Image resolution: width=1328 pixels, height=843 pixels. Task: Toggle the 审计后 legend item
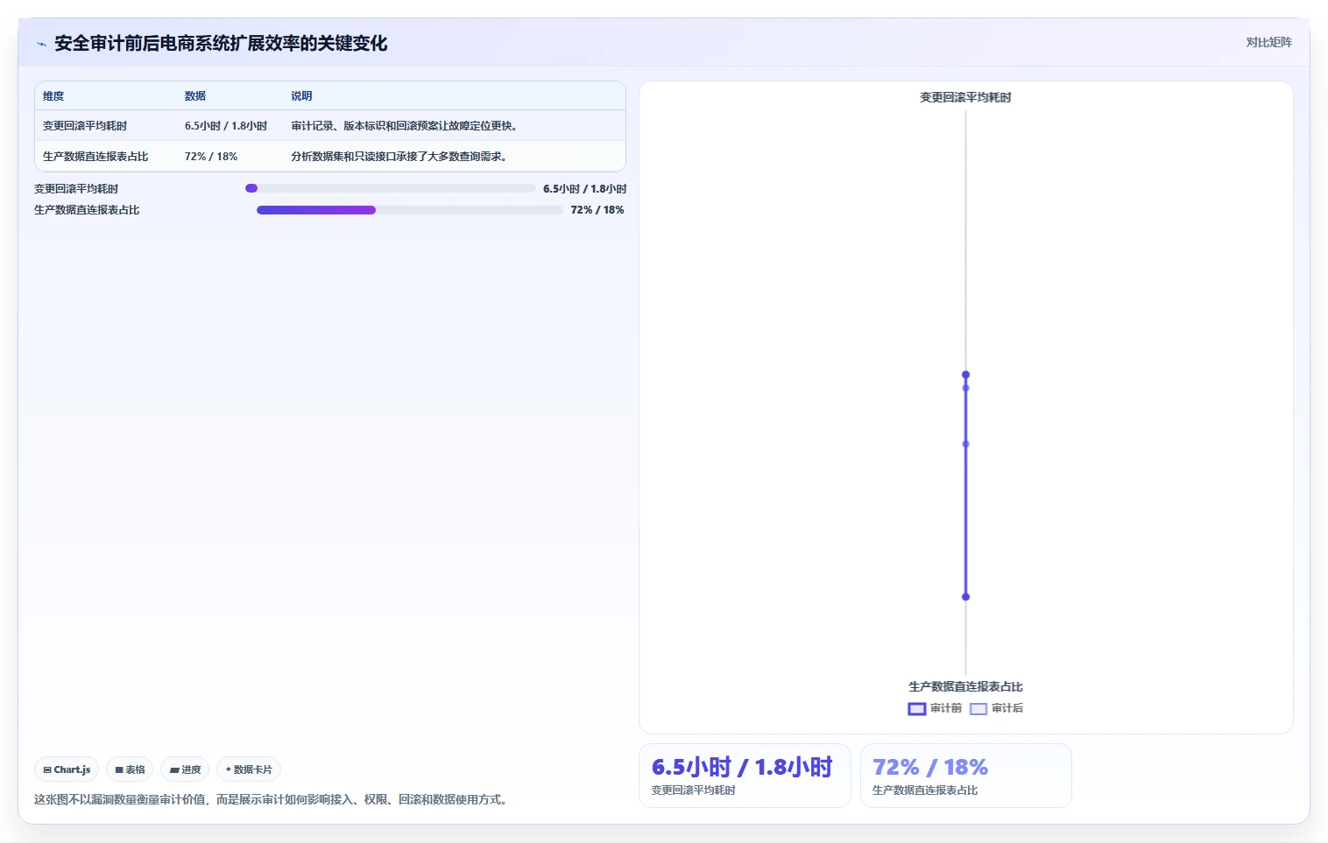(x=996, y=708)
